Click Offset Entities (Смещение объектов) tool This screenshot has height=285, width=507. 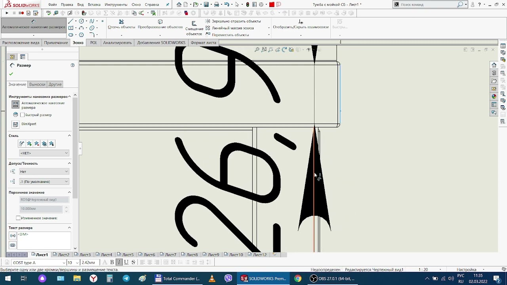click(x=194, y=28)
